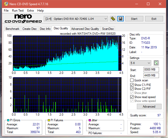Click the green refresh speed icon

click(x=156, y=63)
